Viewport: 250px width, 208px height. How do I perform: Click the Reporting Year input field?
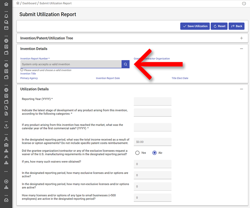[x=152, y=101]
